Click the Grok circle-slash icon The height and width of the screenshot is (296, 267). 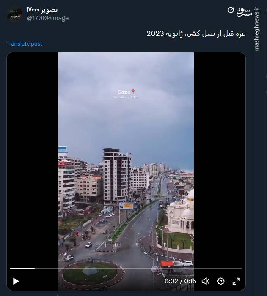(x=231, y=10)
